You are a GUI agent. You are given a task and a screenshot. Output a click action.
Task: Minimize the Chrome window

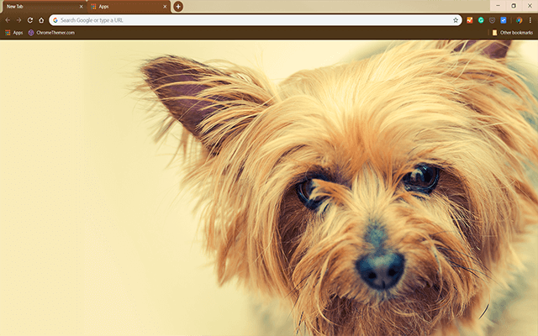pyautogui.click(x=498, y=6)
